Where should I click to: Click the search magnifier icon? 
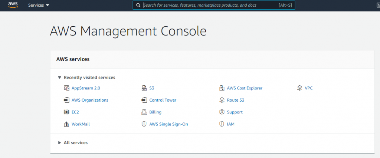coord(138,5)
